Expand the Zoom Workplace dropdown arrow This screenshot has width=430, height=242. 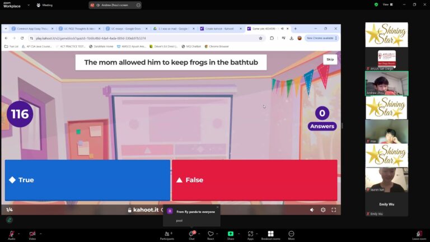pos(29,5)
